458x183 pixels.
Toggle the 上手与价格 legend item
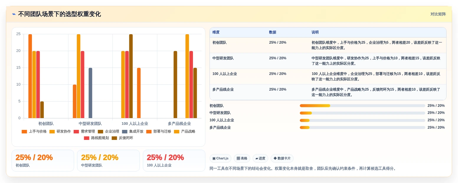[34, 131]
